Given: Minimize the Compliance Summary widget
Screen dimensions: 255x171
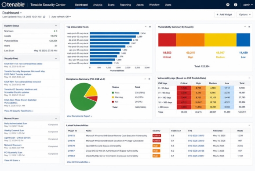Looking at the screenshot, I should [145, 79].
